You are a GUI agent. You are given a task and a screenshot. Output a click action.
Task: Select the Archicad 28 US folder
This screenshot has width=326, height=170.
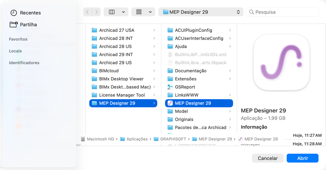(x=123, y=46)
